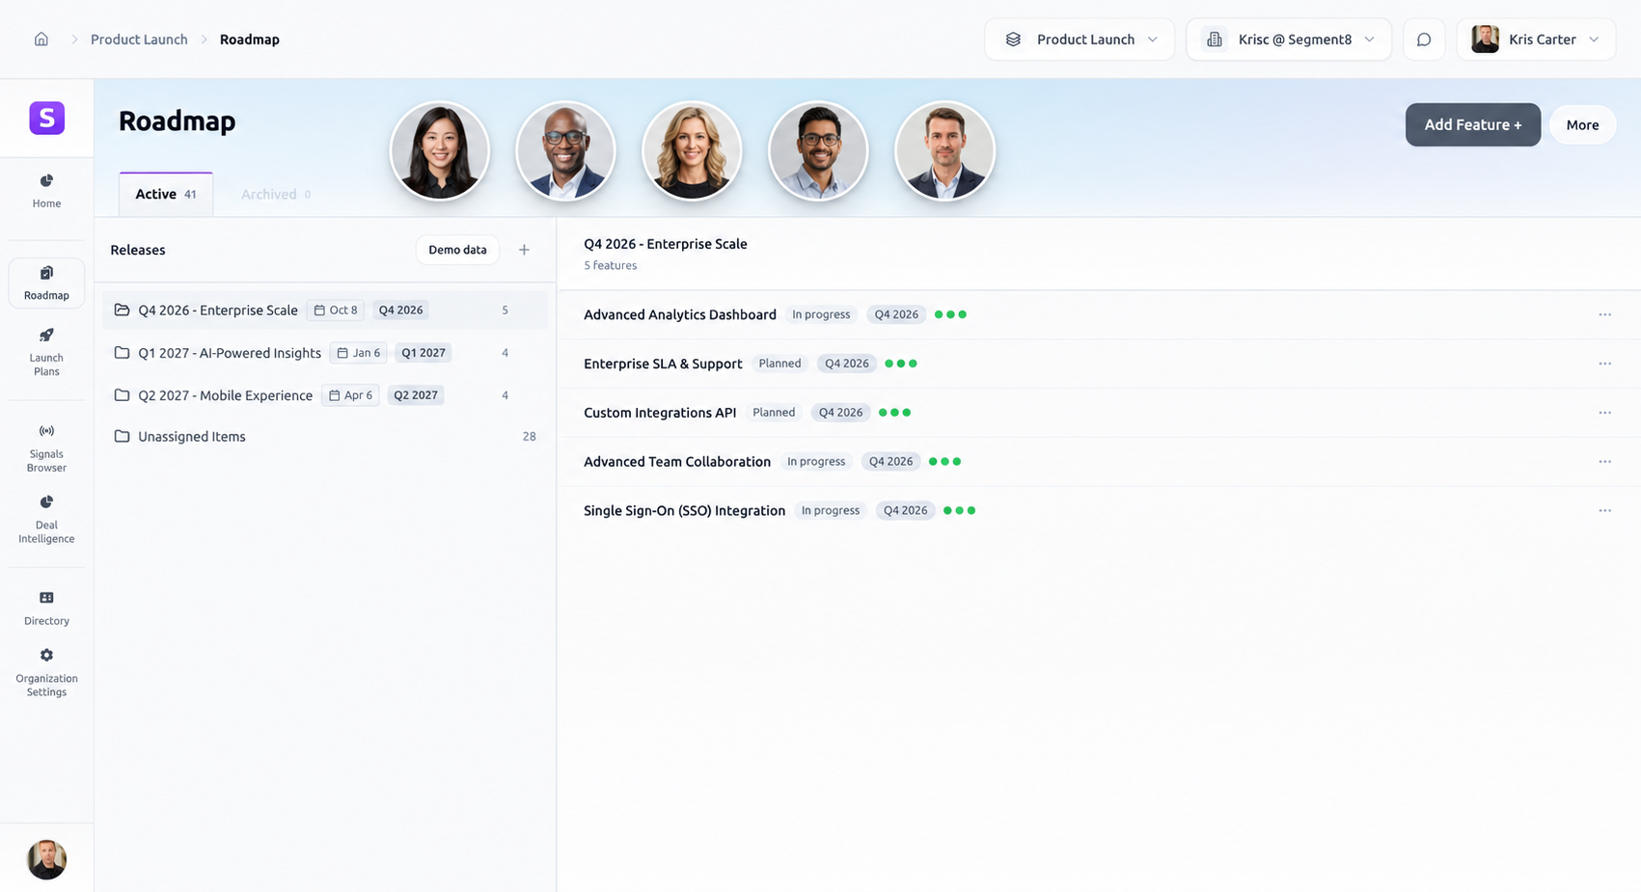Open the Advanced Team Collaboration feature
The image size is (1641, 892).
point(677,462)
